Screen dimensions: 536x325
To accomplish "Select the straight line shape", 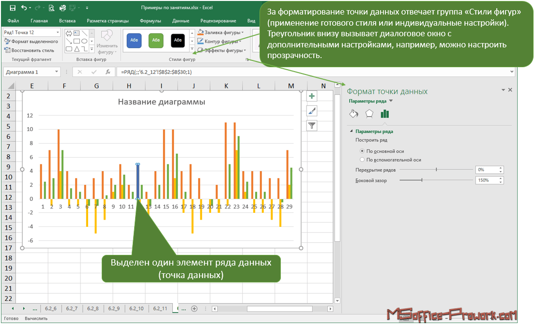I will coord(84,33).
